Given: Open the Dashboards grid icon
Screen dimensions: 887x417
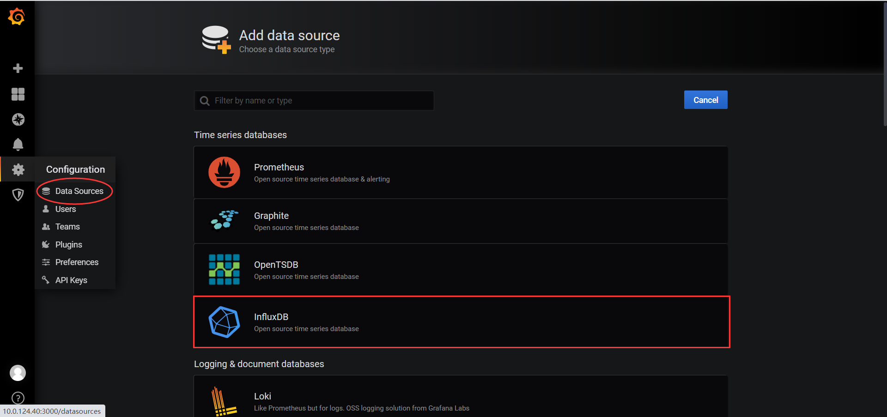Looking at the screenshot, I should [x=18, y=94].
